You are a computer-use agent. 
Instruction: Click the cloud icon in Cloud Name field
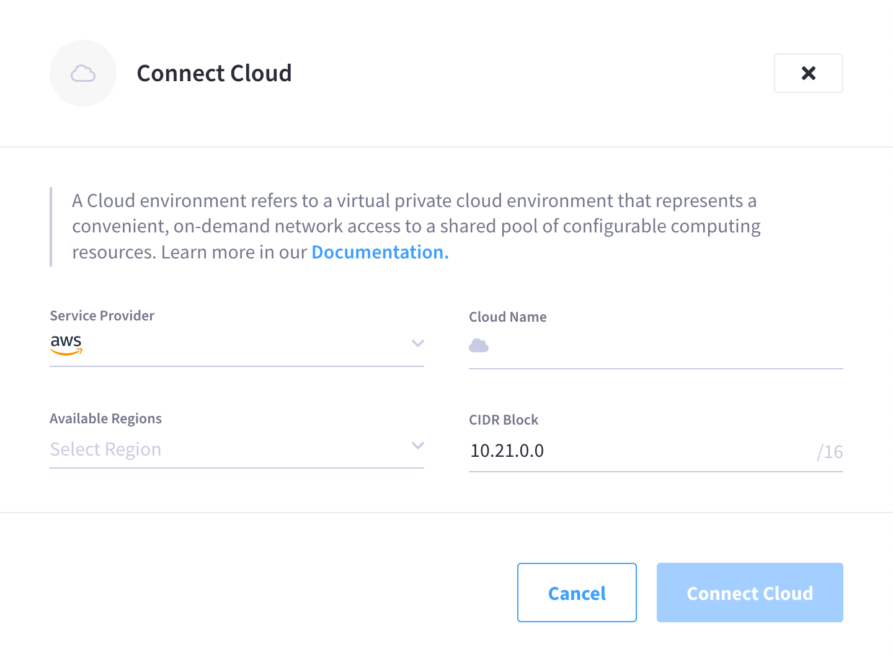[479, 346]
